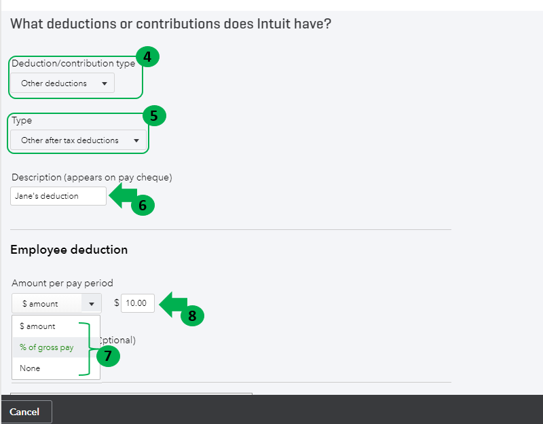The height and width of the screenshot is (424, 543).
Task: Choose '% of gross pay' option
Action: (x=47, y=347)
